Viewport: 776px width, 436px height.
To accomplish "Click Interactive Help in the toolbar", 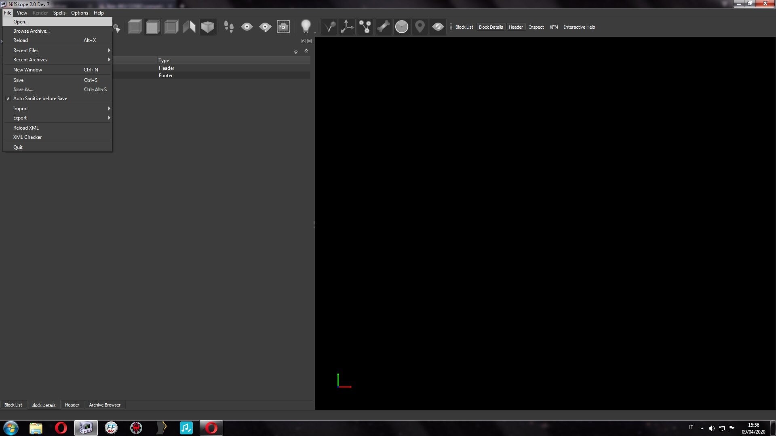I will pos(579,27).
